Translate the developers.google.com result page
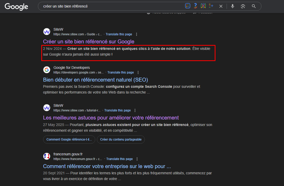This screenshot has height=186, width=284. [121, 72]
